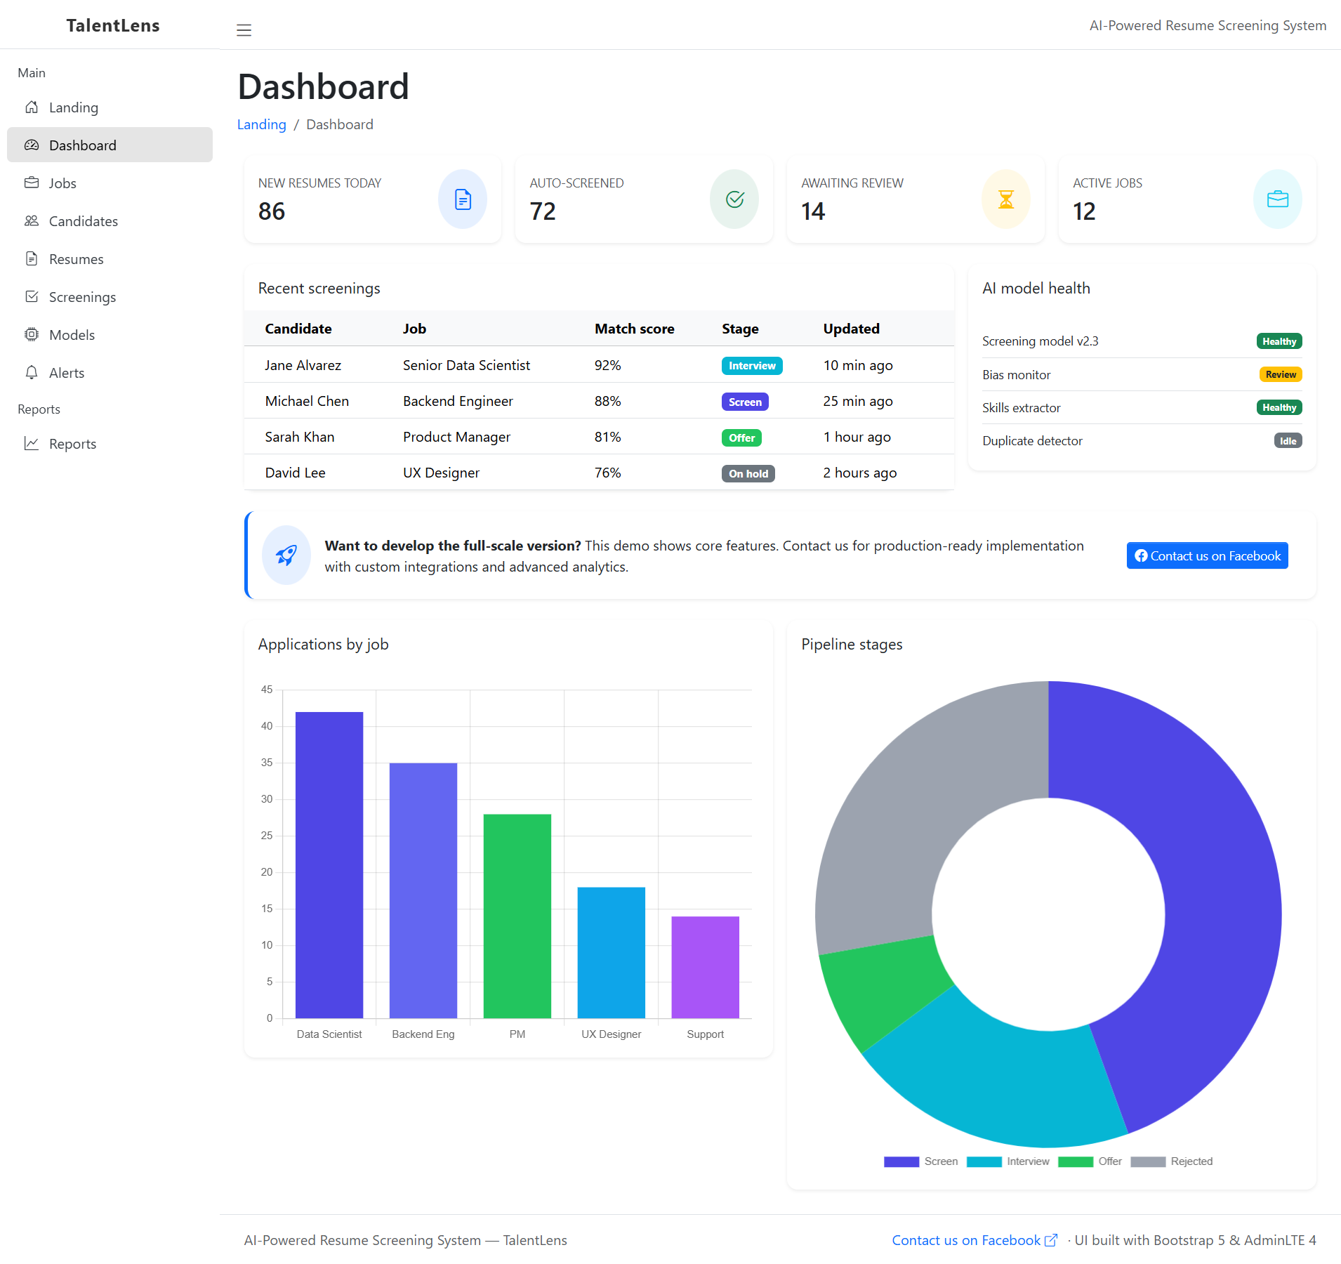Collapse the sidebar with the hamburger icon
The height and width of the screenshot is (1264, 1341).
pos(244,30)
